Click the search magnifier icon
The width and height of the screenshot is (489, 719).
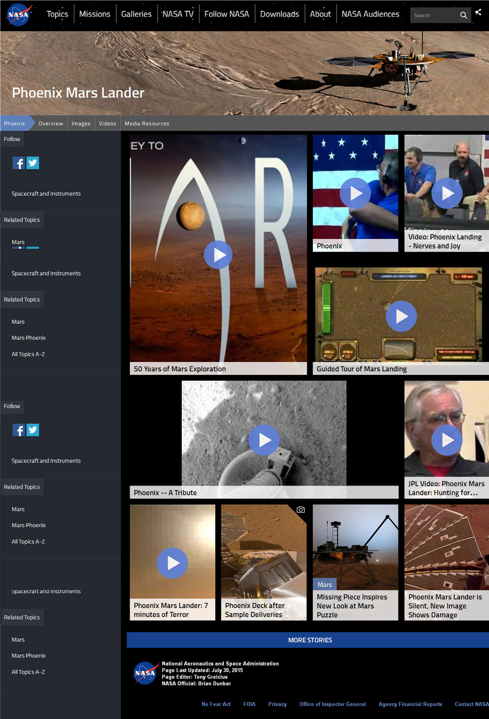(463, 15)
